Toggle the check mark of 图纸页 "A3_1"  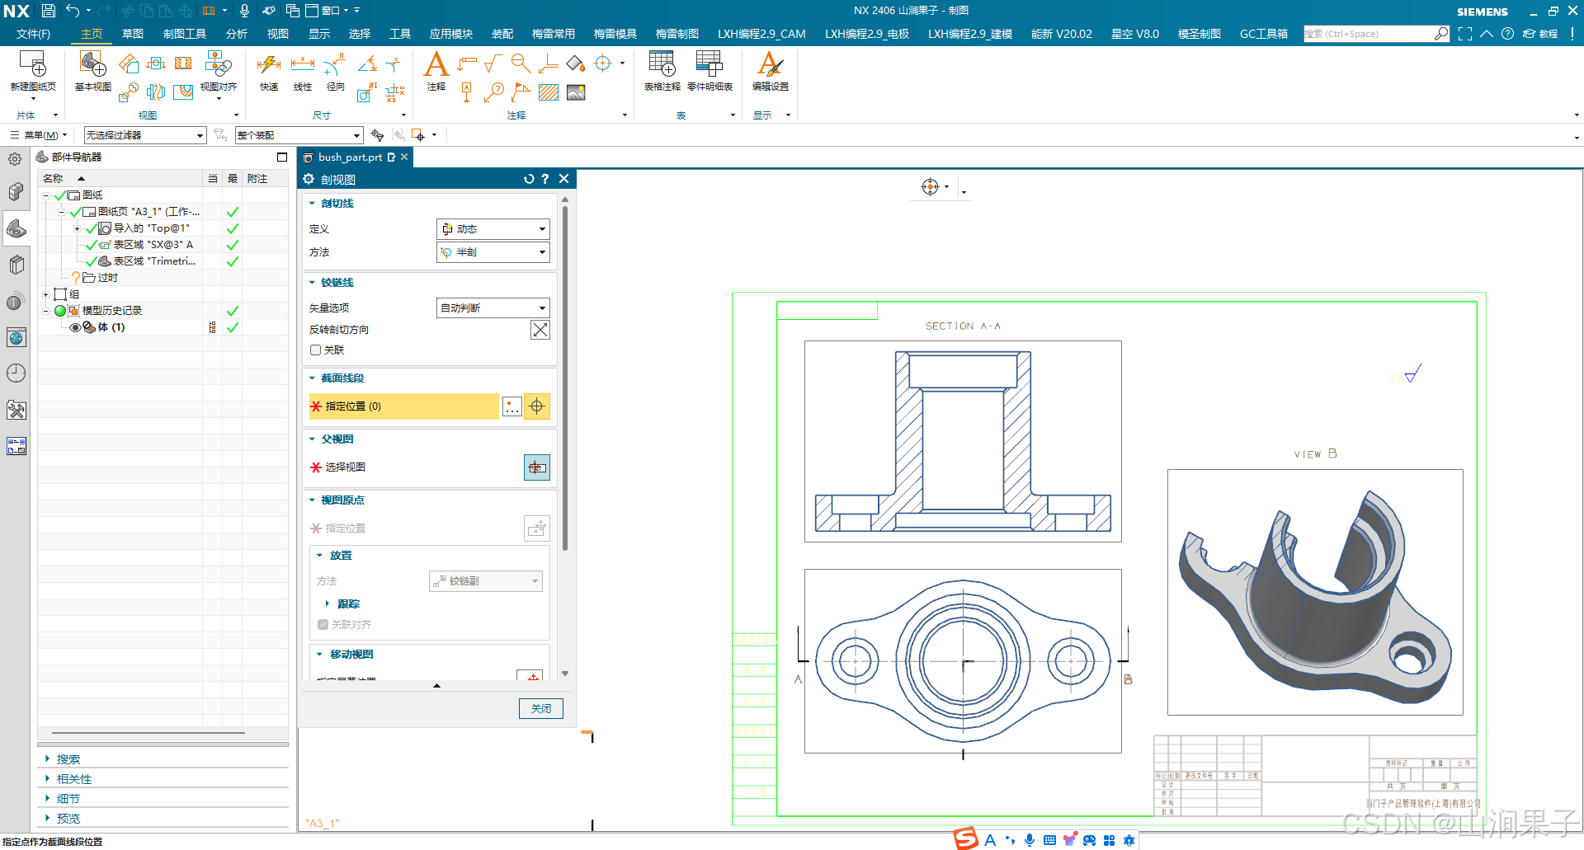(x=76, y=212)
